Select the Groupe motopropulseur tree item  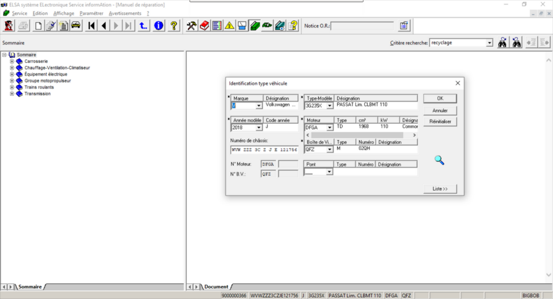tap(47, 81)
